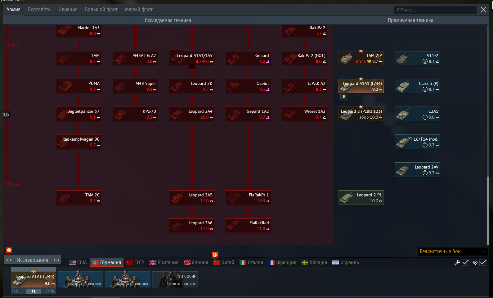This screenshot has width=493, height=298.
Task: Click the auto-refill ammunition bullets icon
Action: pos(475,263)
